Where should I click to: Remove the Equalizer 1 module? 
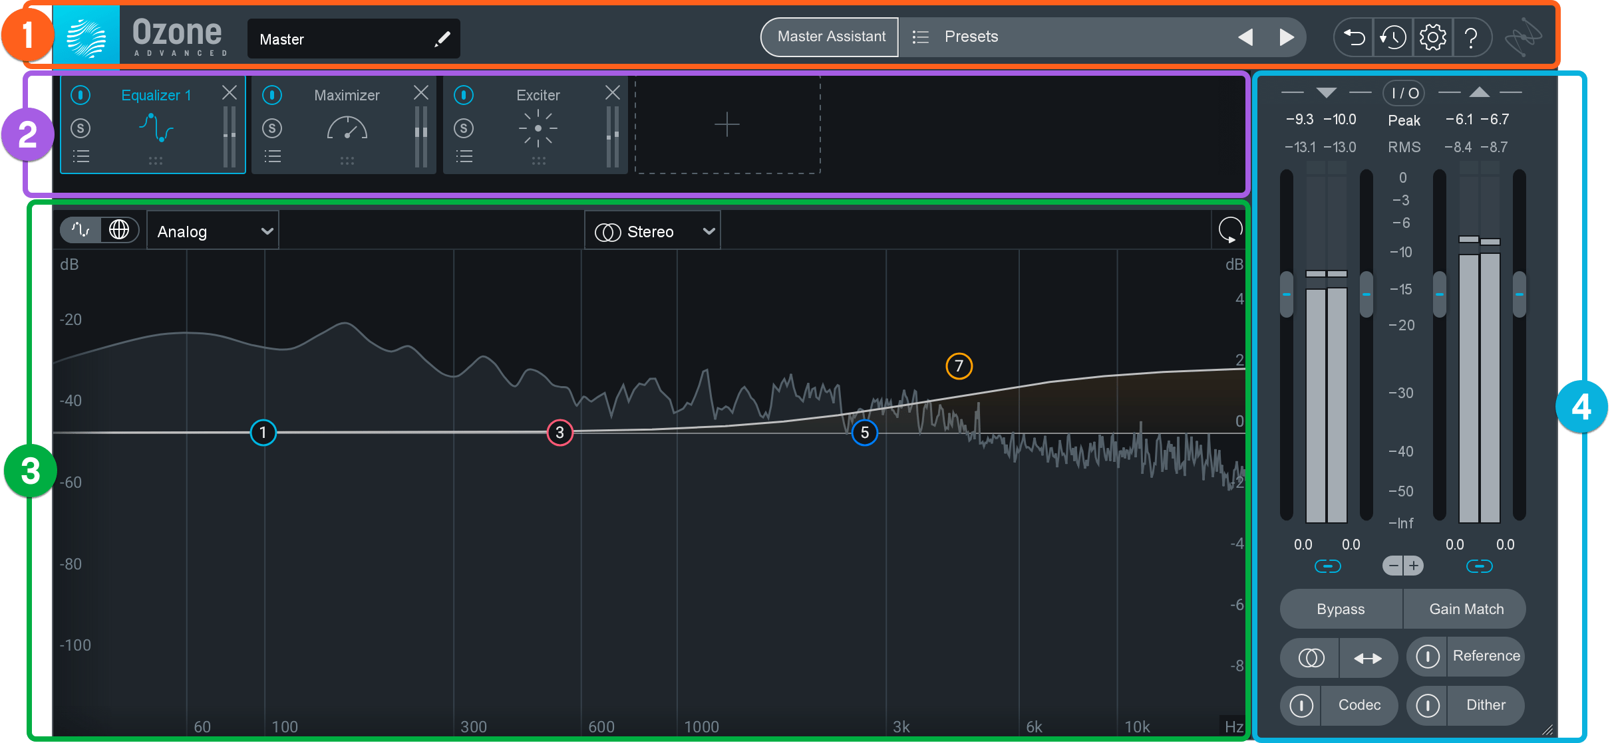[x=230, y=92]
